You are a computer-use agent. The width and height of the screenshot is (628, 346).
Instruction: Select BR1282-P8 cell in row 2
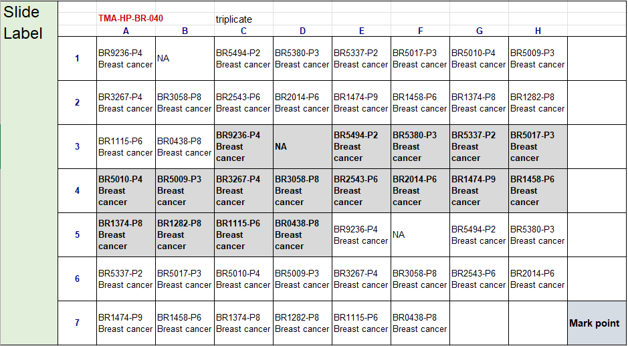click(x=538, y=102)
